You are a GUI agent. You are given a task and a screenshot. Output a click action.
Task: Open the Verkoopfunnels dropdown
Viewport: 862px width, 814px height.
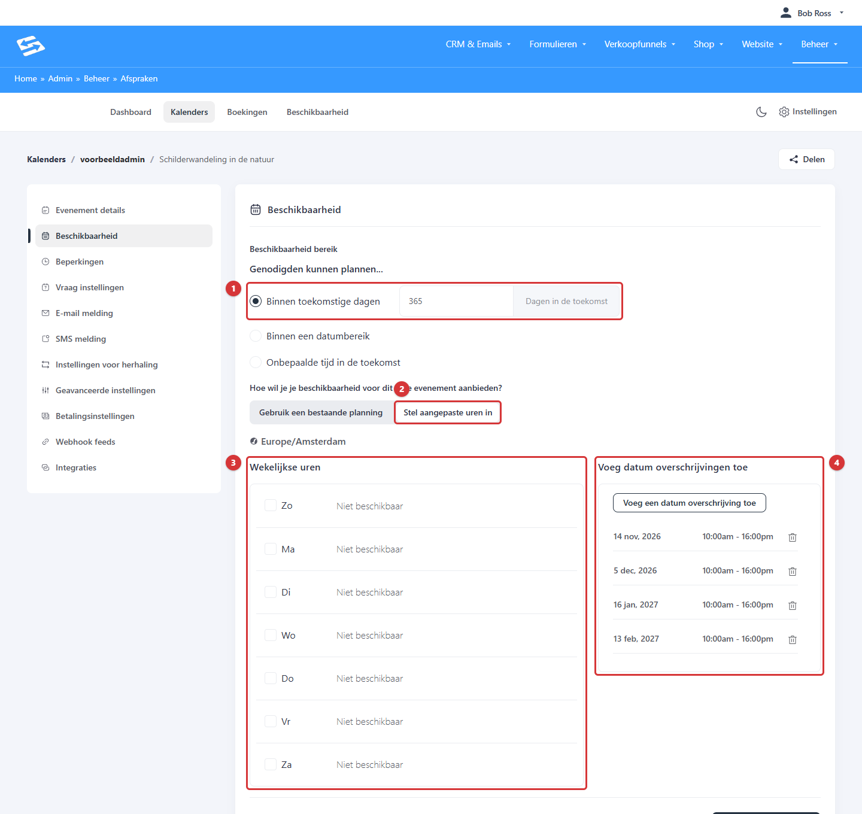coord(640,44)
